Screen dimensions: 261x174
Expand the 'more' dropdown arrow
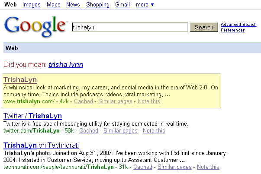[152, 5]
